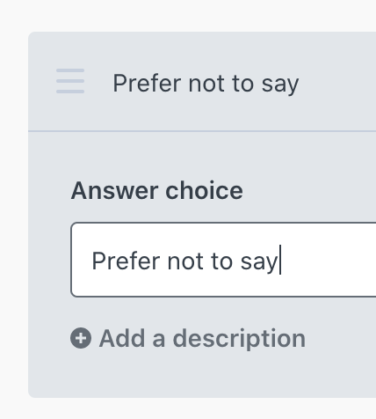Screen dimensions: 376x419
Task: Click the word 'not' in the answer field
Action: pos(185,261)
